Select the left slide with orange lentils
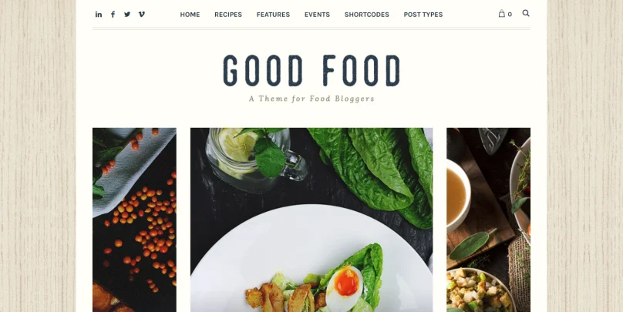623x312 pixels. pos(134,220)
